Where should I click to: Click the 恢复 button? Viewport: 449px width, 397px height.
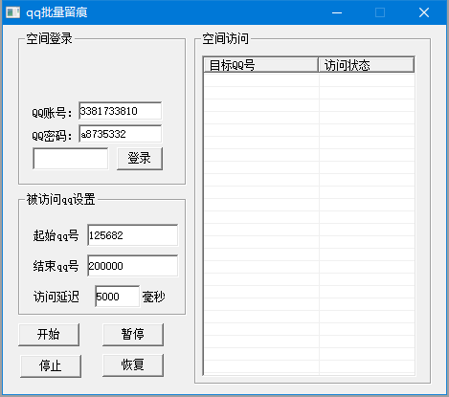pos(133,365)
